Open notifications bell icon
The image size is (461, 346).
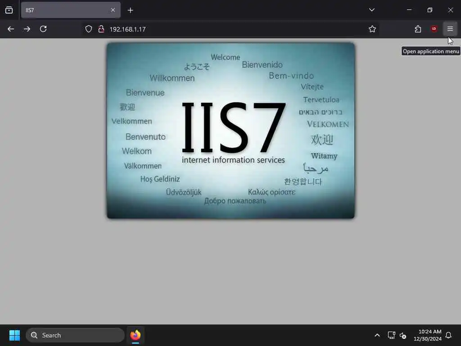[448, 335]
